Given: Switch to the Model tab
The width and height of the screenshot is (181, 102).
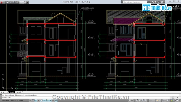Looking at the screenshot, I should click(12, 92).
